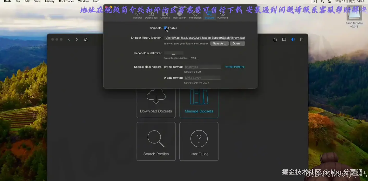
Task: Select the Snippets preferences tab
Action: click(209, 15)
